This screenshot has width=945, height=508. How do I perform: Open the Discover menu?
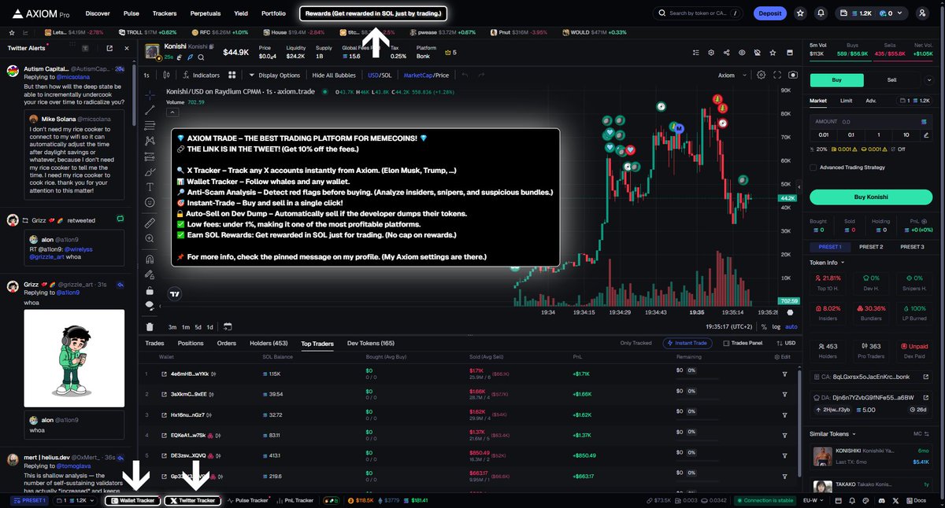(98, 13)
